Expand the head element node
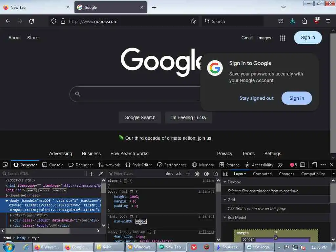The image size is (336, 252). tap(7, 196)
